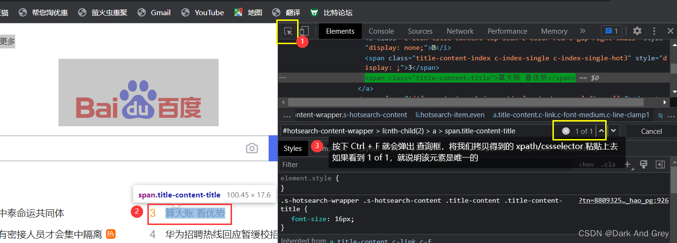Open the 地图 maps bookmark
The image size is (677, 243).
point(248,12)
